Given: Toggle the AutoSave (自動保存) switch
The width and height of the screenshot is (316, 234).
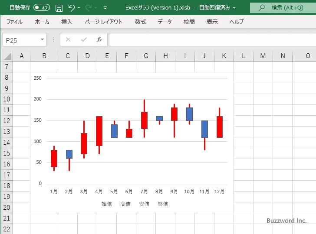Looking at the screenshot, I should click(x=42, y=8).
